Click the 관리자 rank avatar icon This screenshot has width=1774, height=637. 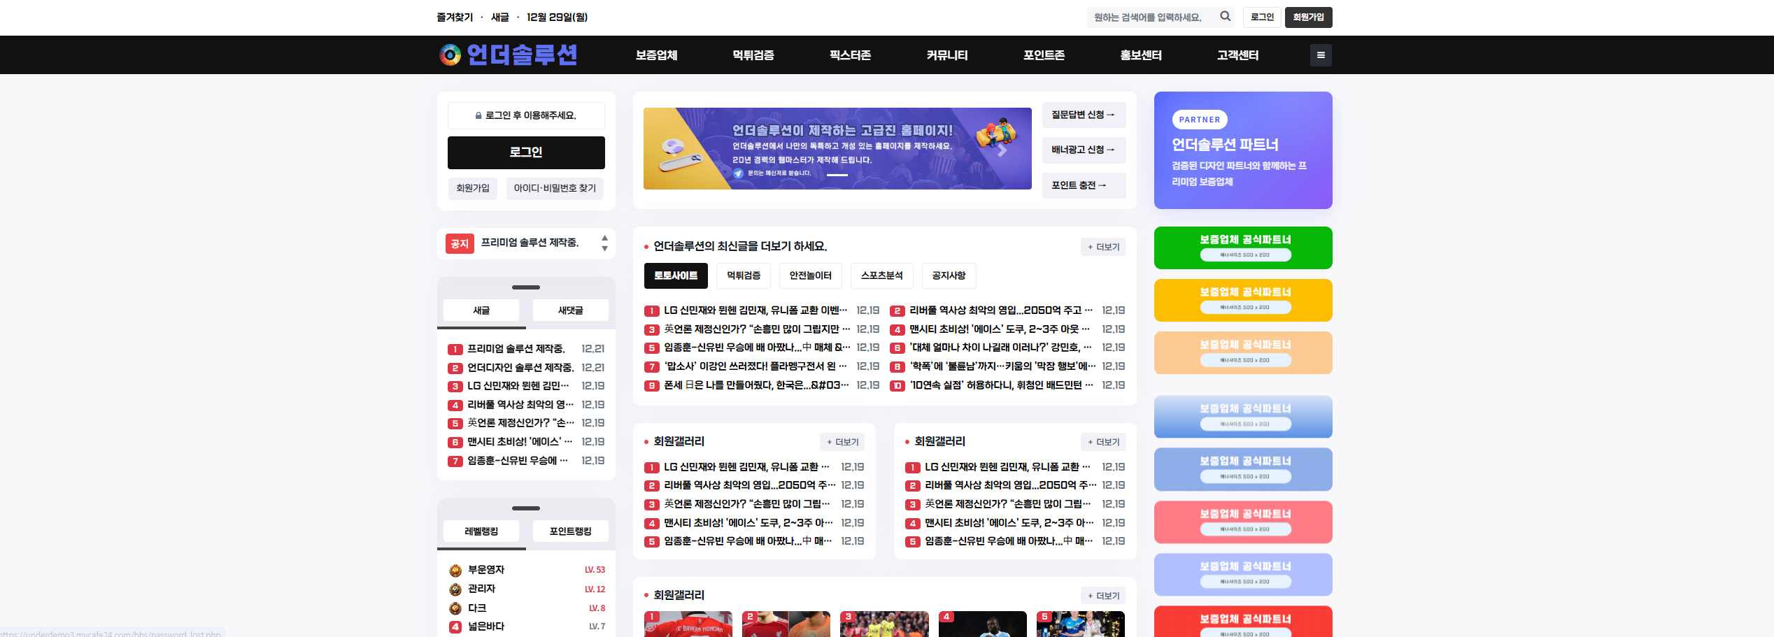(455, 589)
